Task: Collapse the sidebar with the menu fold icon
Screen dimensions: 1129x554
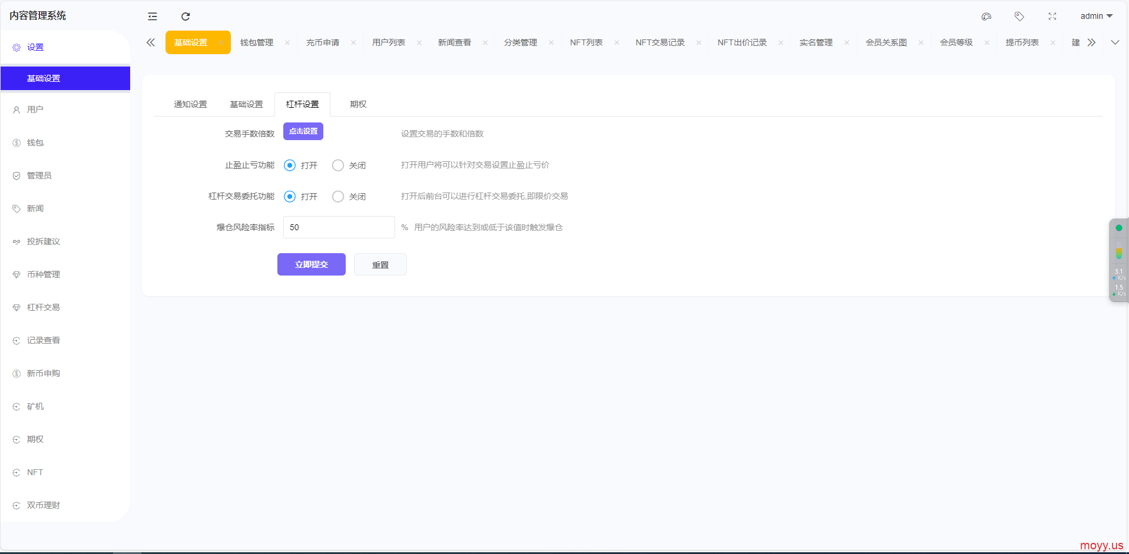Action: pyautogui.click(x=153, y=16)
